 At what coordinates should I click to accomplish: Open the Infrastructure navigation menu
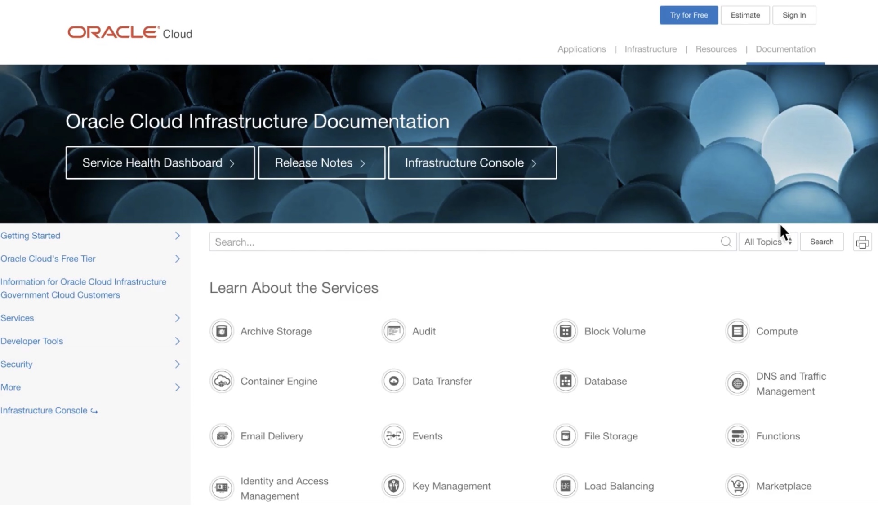[650, 49]
